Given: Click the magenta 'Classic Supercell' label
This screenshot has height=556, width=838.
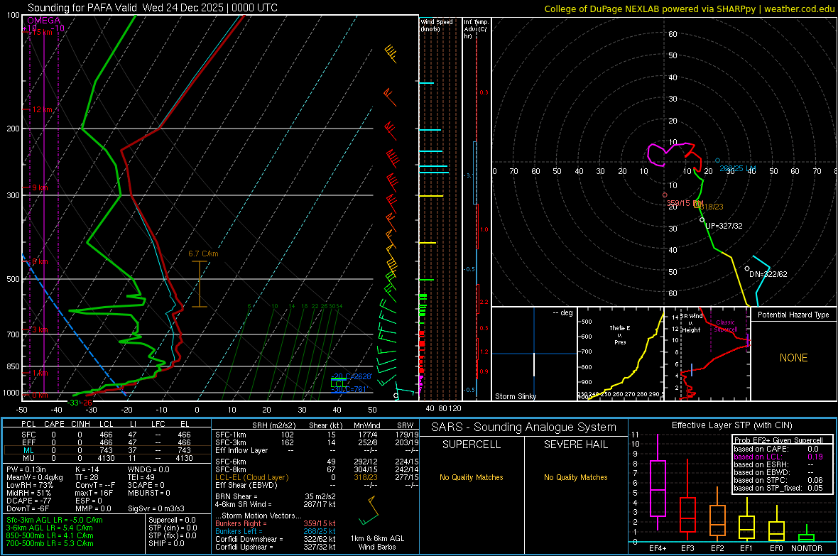Looking at the screenshot, I should click(x=725, y=326).
